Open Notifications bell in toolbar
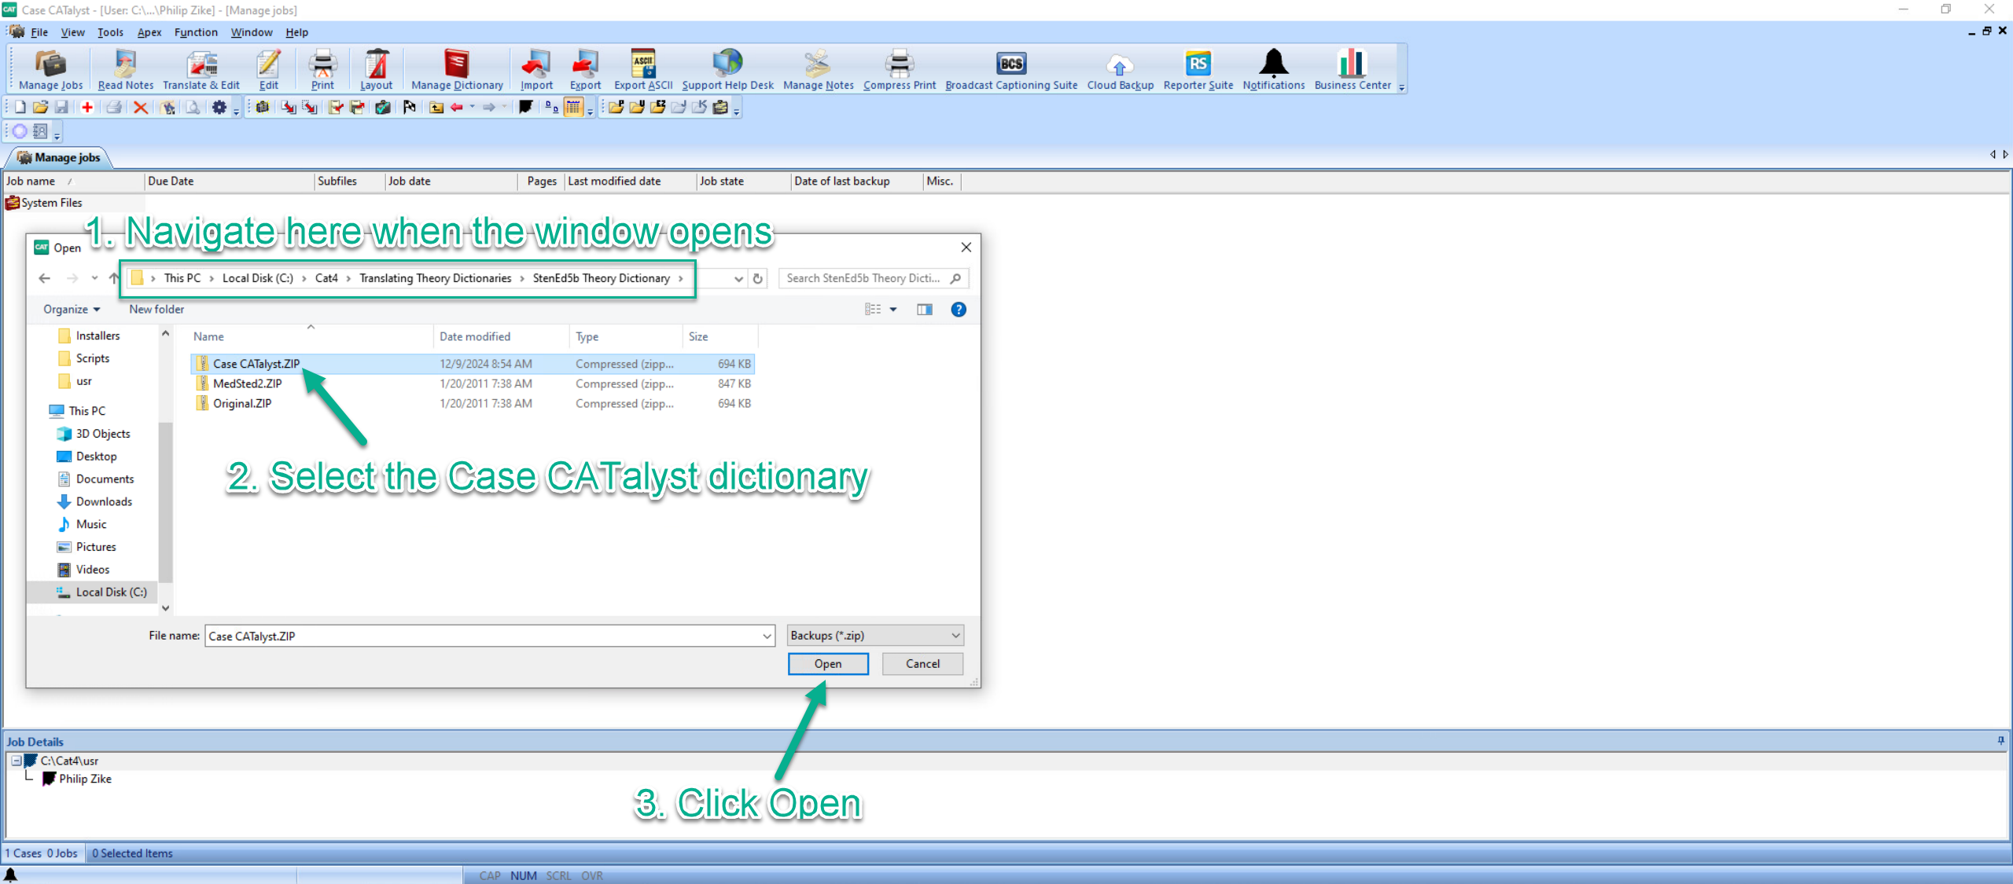 pos(1273,70)
